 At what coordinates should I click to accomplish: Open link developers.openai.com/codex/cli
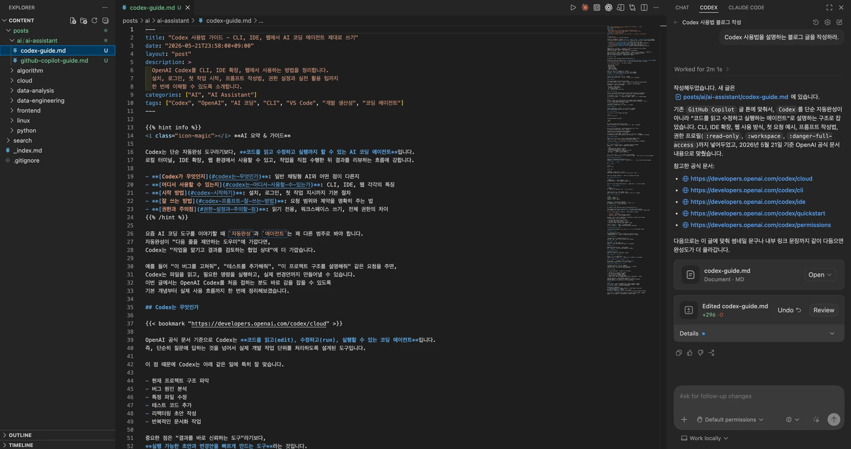pyautogui.click(x=747, y=190)
